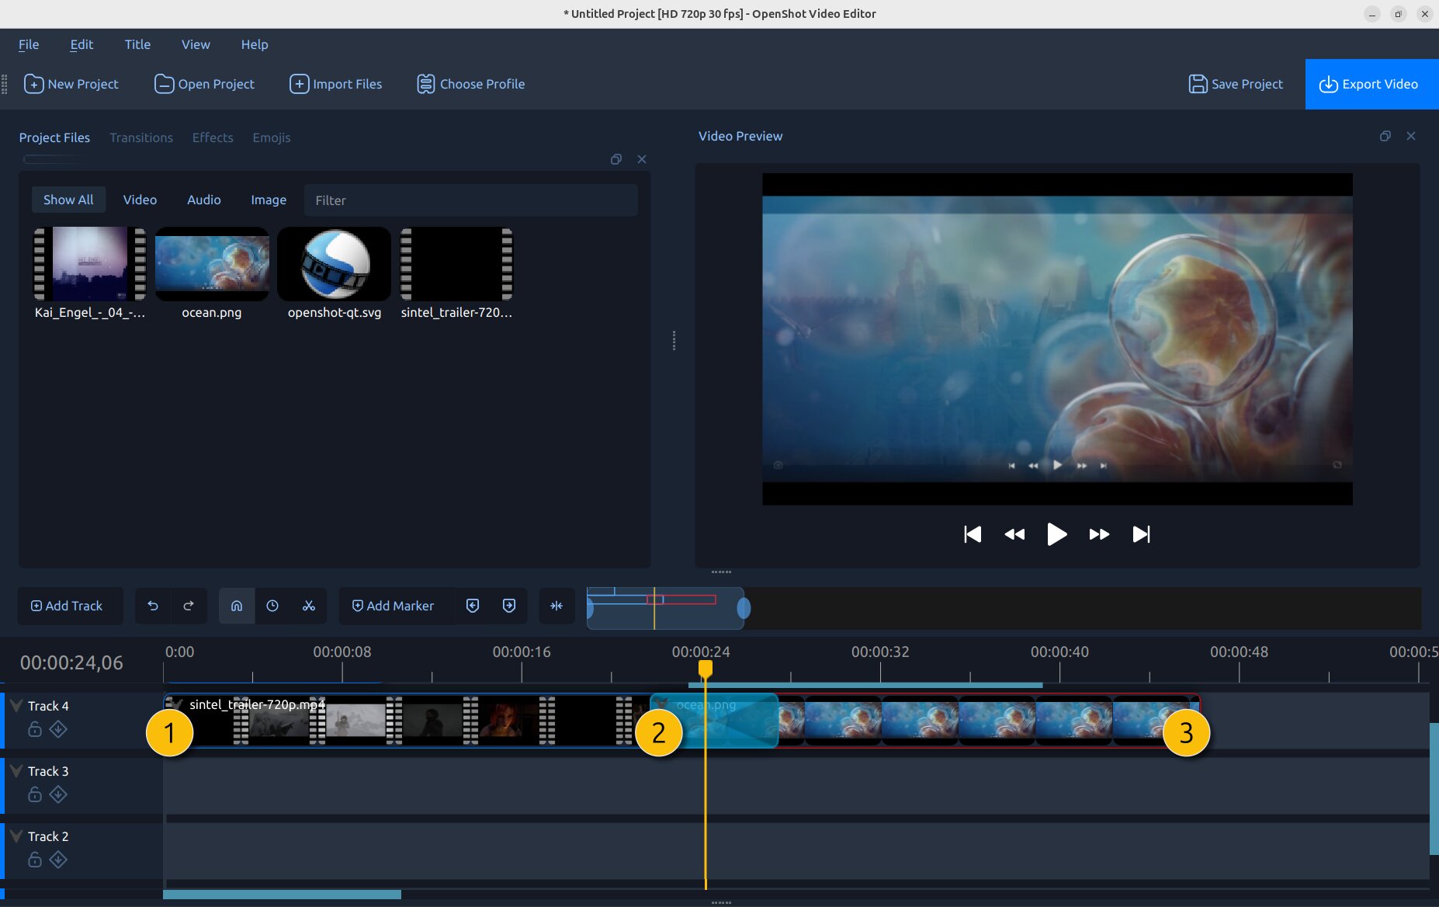Jump to previous marker
The width and height of the screenshot is (1439, 907).
click(473, 606)
